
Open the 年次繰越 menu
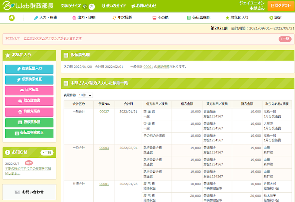[x=122, y=18]
